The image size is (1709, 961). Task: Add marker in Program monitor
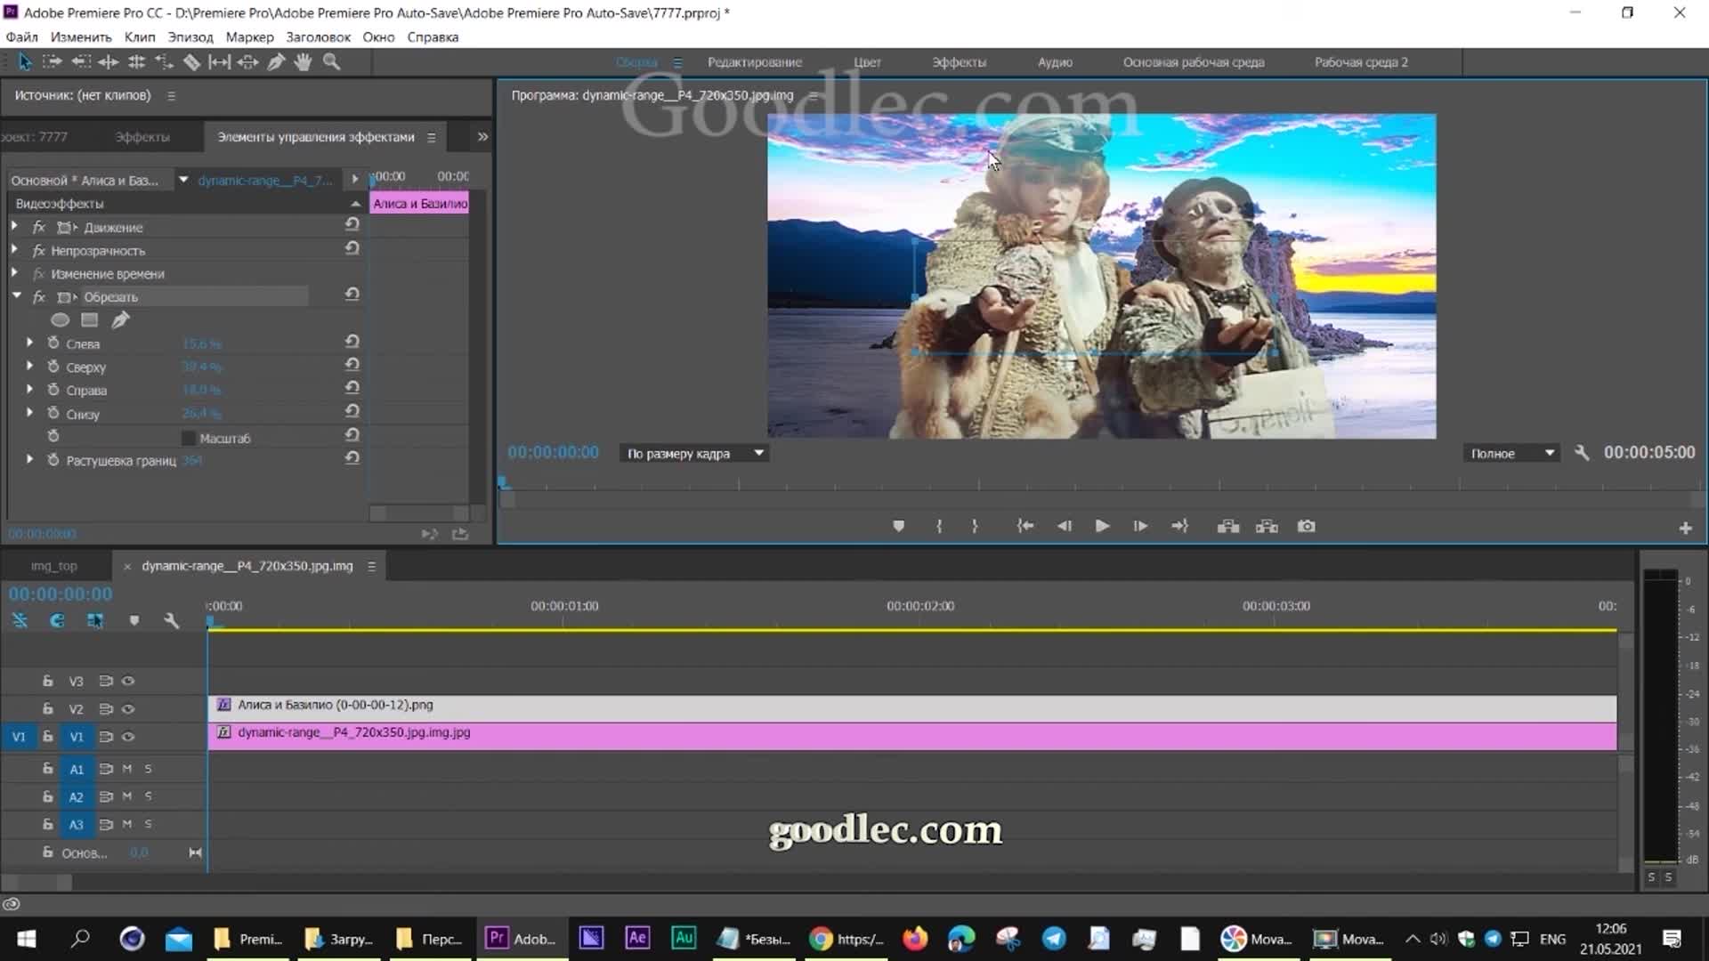pos(899,527)
